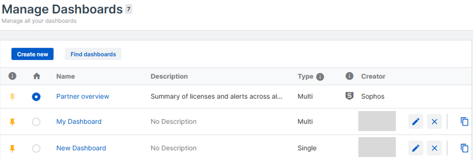Click the Create new button
The width and height of the screenshot is (473, 161).
coord(33,54)
